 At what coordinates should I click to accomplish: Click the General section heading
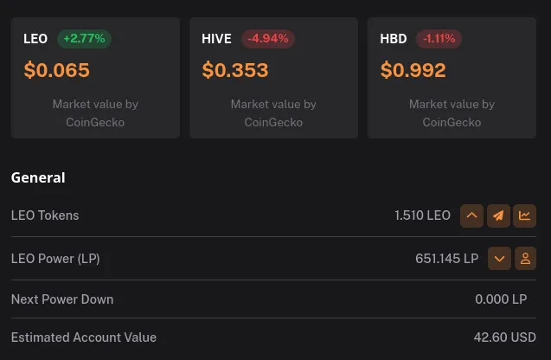[x=38, y=177]
